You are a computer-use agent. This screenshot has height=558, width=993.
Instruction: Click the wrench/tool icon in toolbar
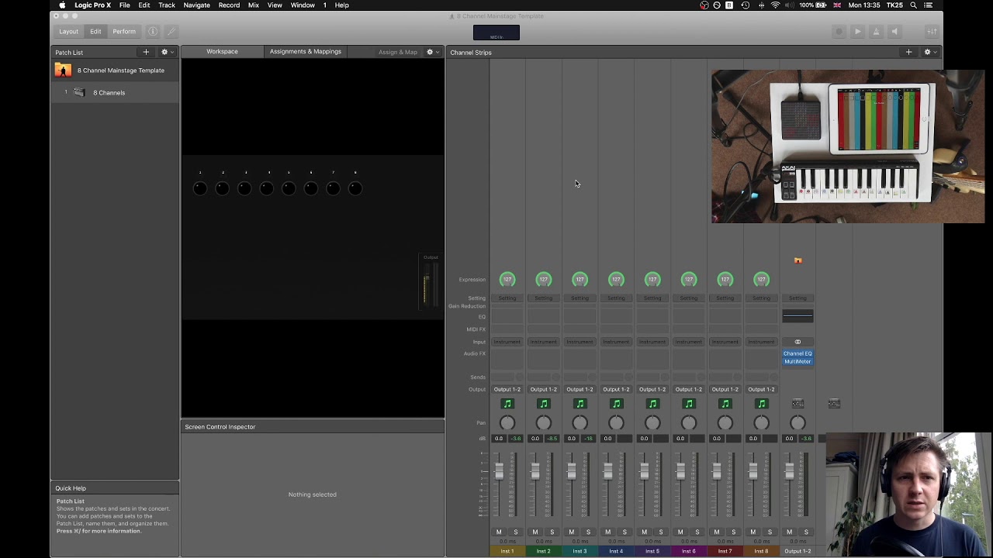(171, 32)
